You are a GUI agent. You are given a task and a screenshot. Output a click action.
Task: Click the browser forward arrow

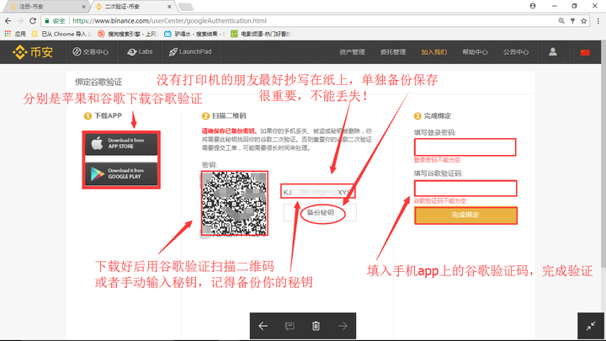[x=20, y=21]
